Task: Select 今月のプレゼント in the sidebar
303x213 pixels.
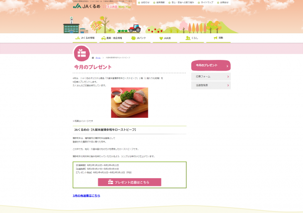Action: click(211, 66)
